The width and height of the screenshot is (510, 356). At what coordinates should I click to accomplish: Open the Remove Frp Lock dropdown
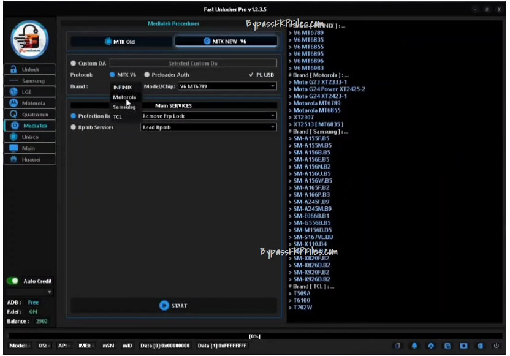pos(208,116)
